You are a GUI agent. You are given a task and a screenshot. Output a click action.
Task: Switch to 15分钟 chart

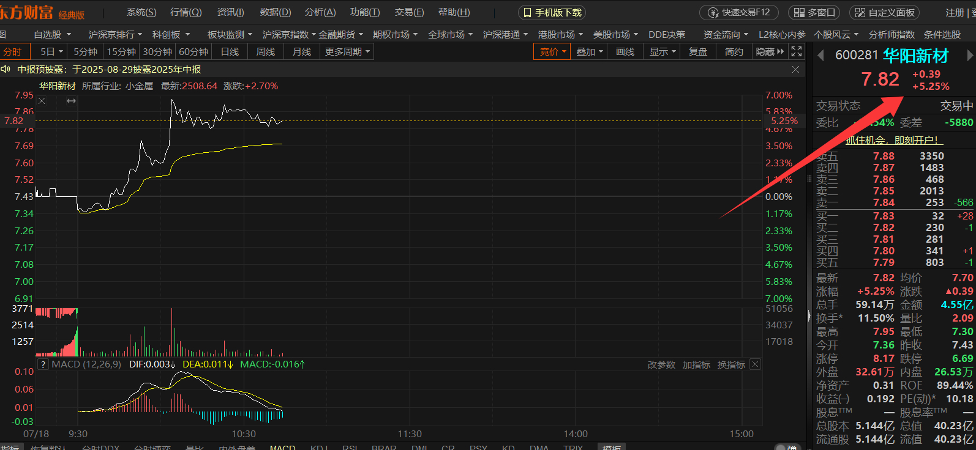point(121,51)
